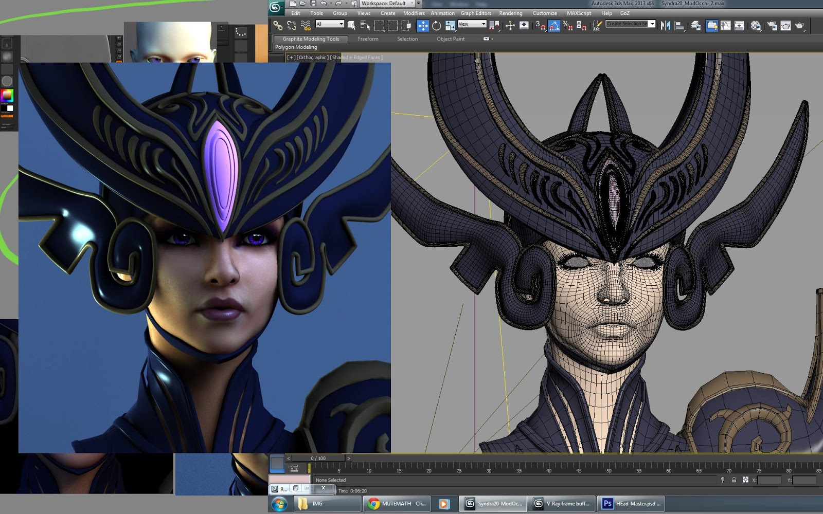
Task: Click the Select and Manipulate icon
Action: tap(510, 25)
